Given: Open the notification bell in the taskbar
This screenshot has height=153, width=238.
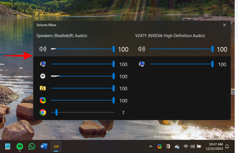Looking at the screenshot, I should point(227,147).
